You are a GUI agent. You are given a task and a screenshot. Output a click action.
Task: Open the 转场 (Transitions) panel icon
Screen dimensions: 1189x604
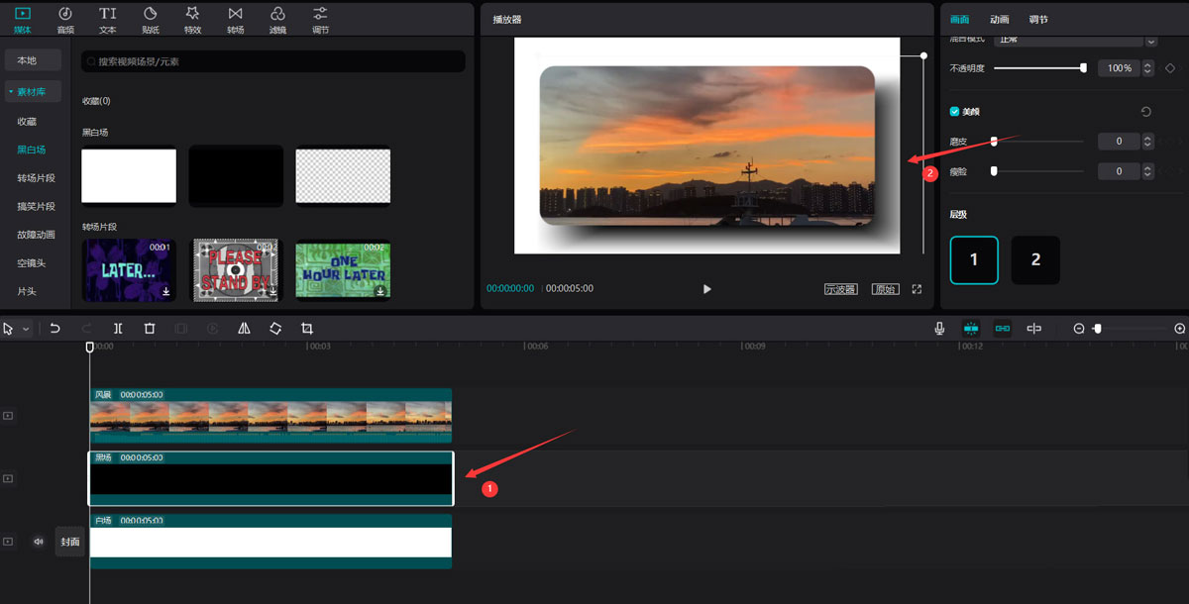pos(235,18)
